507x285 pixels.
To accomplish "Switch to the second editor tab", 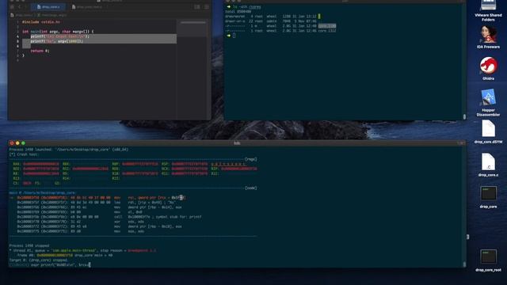I will (x=87, y=7).
